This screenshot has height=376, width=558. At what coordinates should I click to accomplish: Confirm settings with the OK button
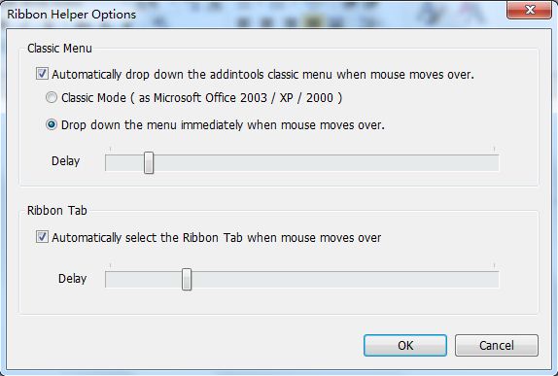405,345
